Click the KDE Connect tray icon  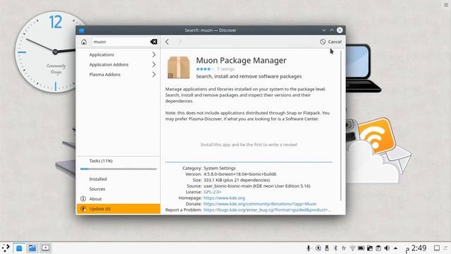pos(369,248)
